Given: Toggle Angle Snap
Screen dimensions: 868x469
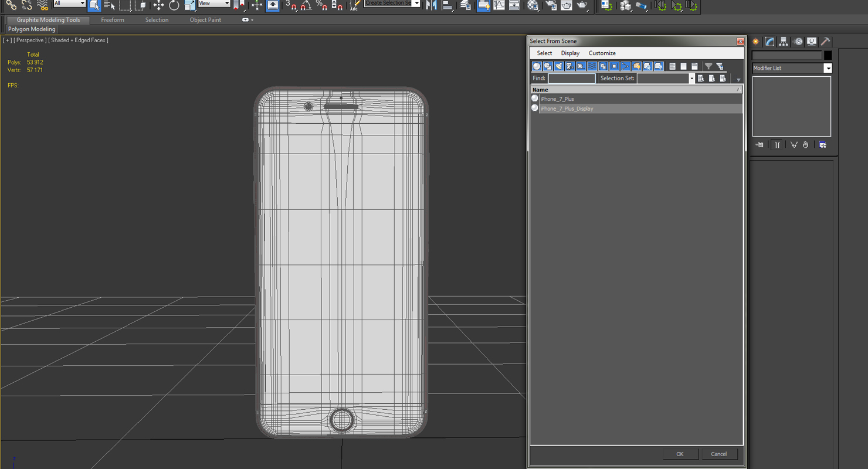Looking at the screenshot, I should click(306, 5).
